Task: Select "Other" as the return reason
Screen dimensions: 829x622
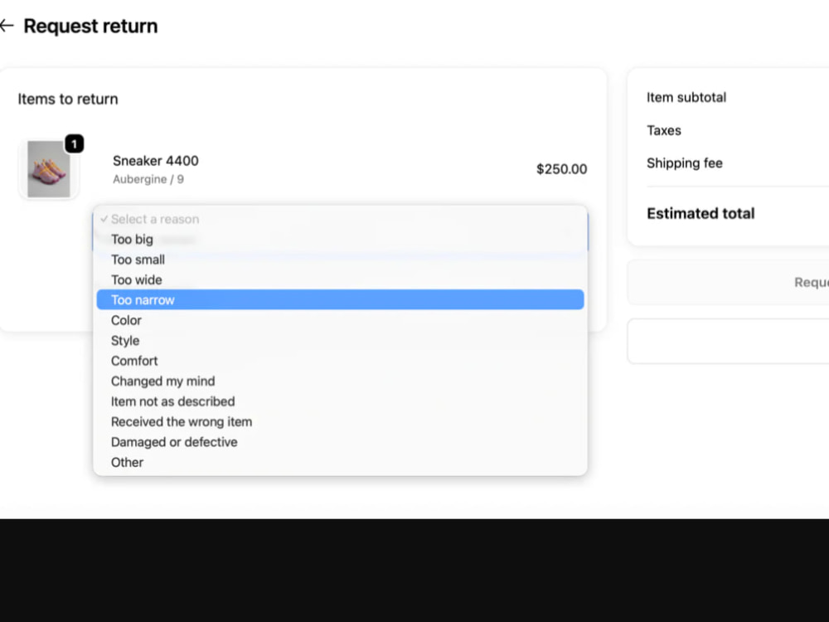Action: coord(340,462)
